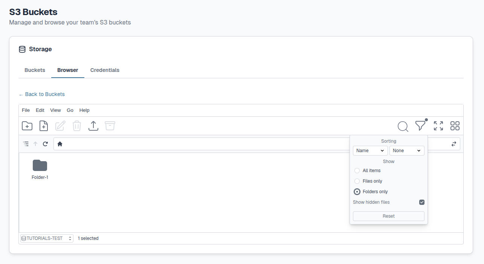Switch to grid view icon
484x264 pixels.
[455, 126]
